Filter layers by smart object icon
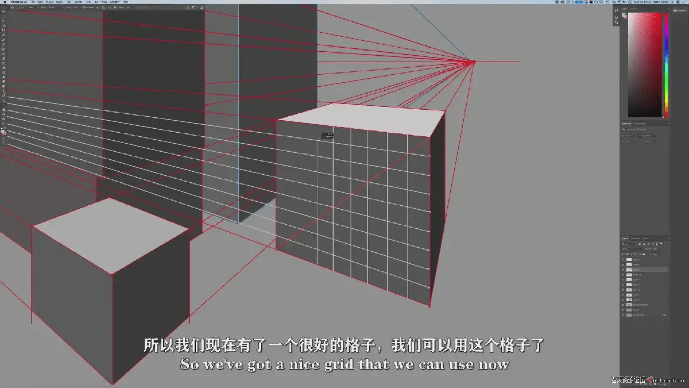The image size is (689, 388). (x=657, y=244)
